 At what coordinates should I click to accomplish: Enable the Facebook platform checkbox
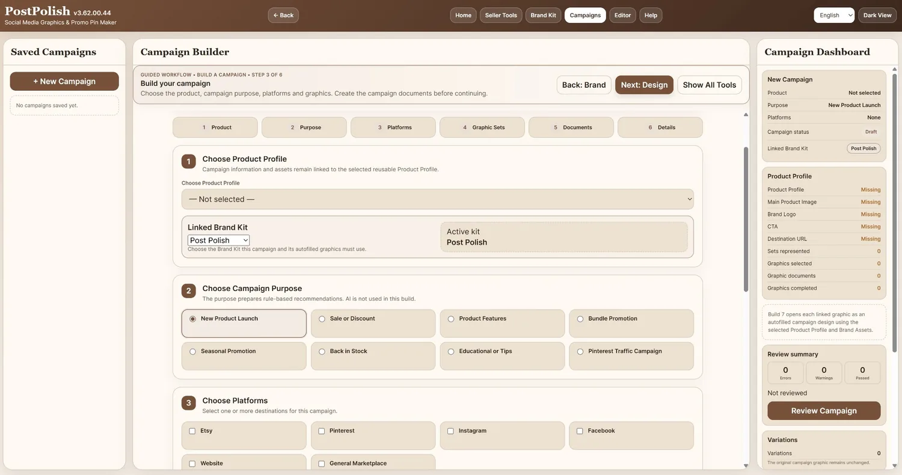pyautogui.click(x=580, y=431)
